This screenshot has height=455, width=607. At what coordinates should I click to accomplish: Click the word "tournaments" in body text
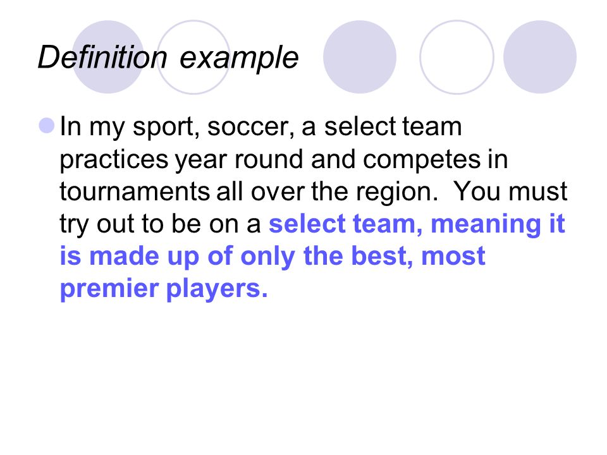(135, 191)
